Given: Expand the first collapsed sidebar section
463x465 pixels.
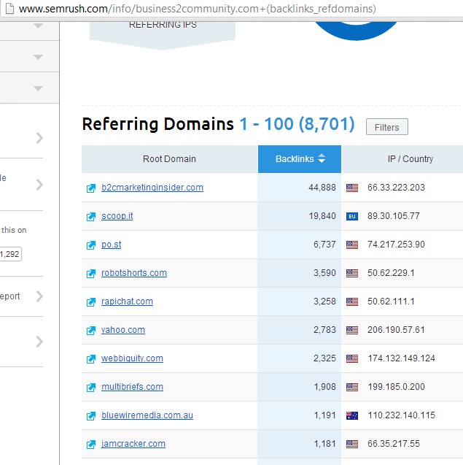Looking at the screenshot, I should point(38,26).
